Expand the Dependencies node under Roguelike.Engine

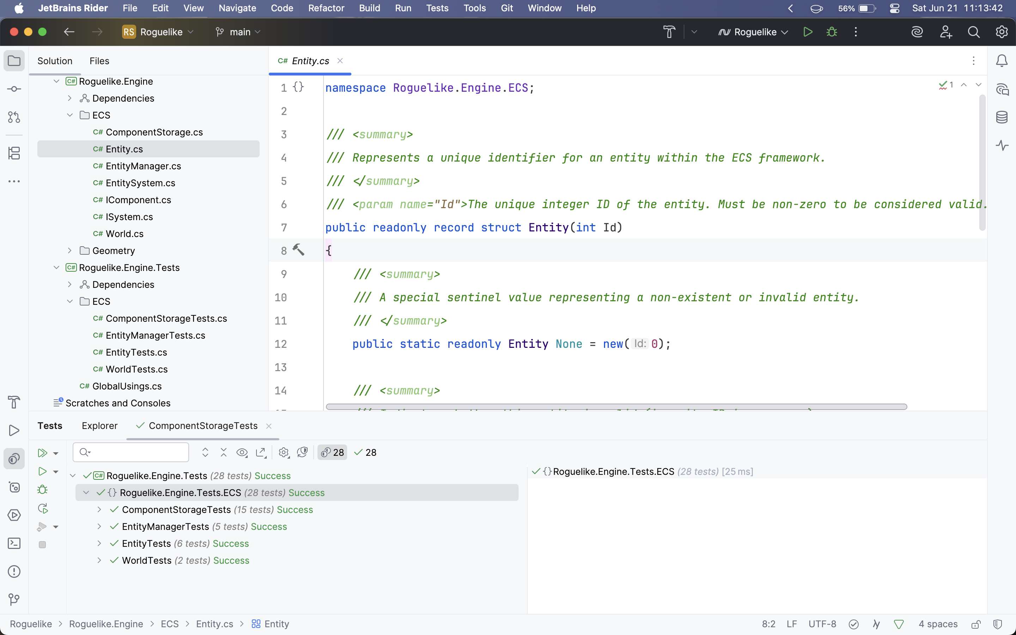click(70, 98)
